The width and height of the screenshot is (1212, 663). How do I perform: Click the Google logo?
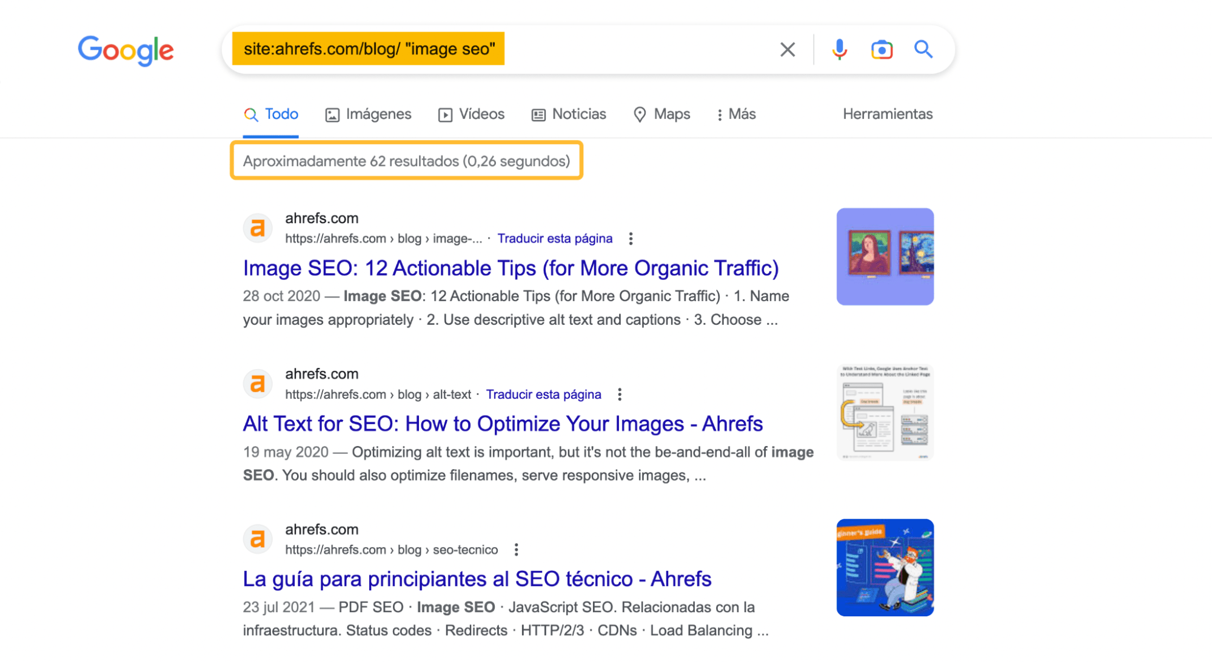point(126,50)
